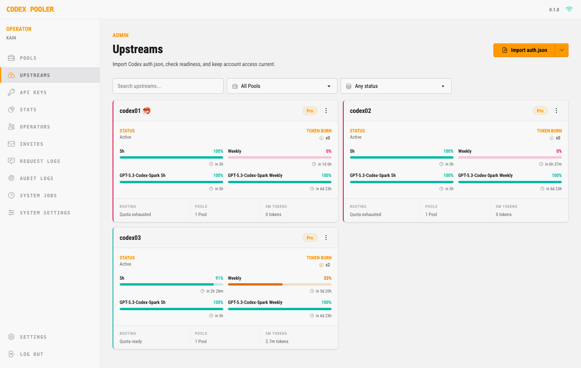The image size is (581, 368).
Task: Click '2.7m tokens' value on codex03
Action: coord(277,341)
